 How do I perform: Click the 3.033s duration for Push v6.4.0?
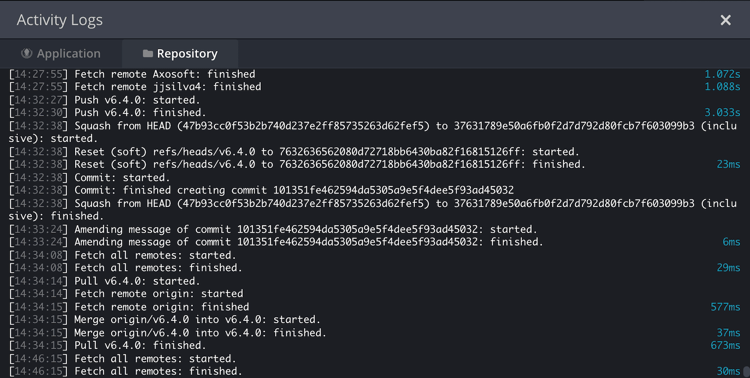(x=722, y=112)
